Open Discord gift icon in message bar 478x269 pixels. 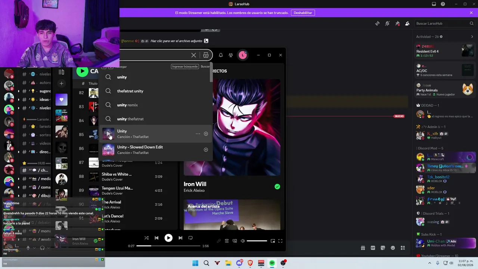[x=363, y=248]
